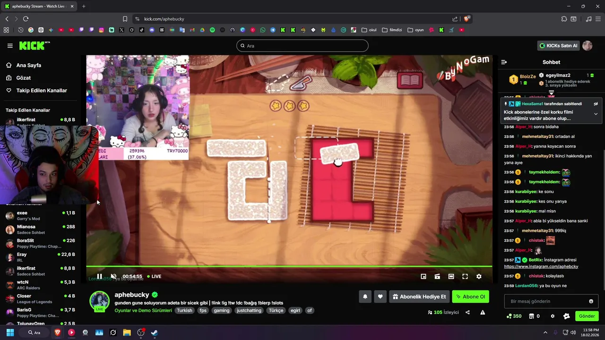Open Gözat browse page
The width and height of the screenshot is (605, 340).
coord(23,77)
